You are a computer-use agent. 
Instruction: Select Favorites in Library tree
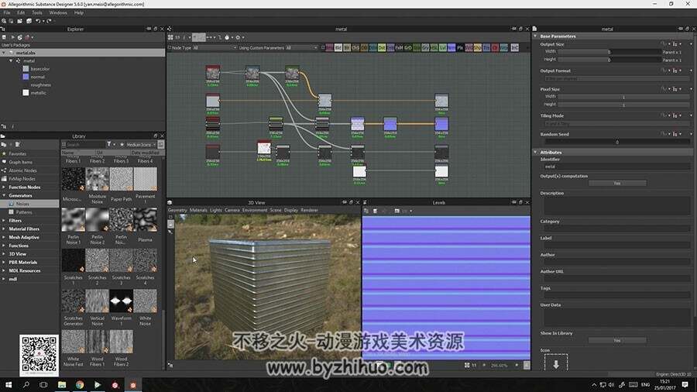pyautogui.click(x=17, y=153)
